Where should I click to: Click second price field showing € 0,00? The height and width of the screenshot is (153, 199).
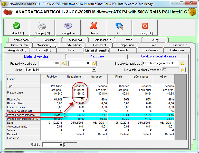pyautogui.click(x=80, y=63)
